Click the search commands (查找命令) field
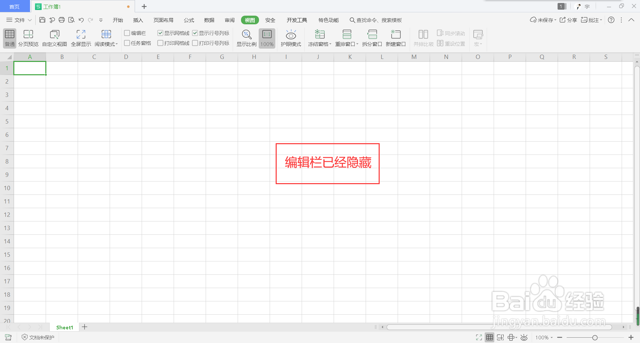Image resolution: width=640 pixels, height=343 pixels. (x=376, y=20)
